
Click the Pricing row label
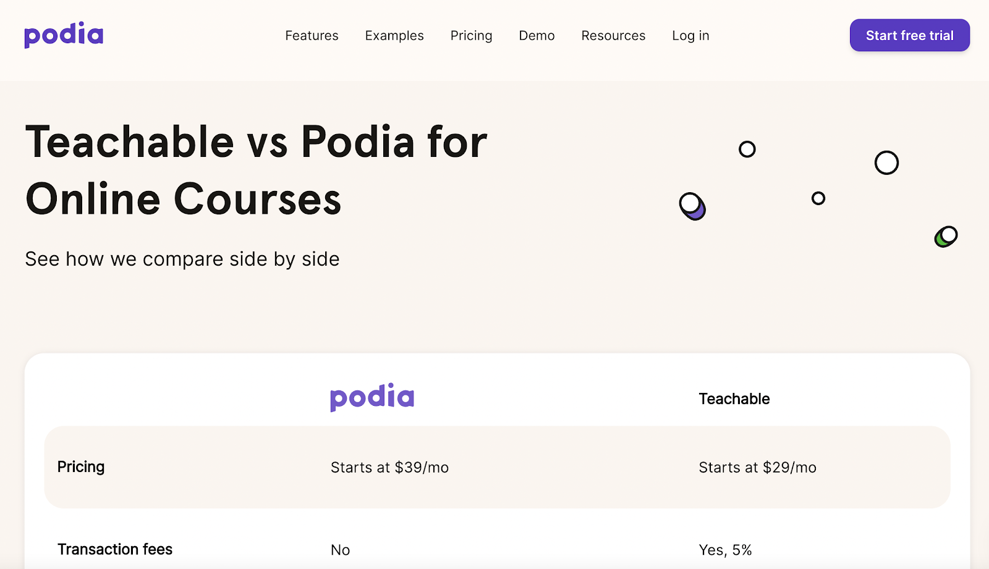pos(81,467)
